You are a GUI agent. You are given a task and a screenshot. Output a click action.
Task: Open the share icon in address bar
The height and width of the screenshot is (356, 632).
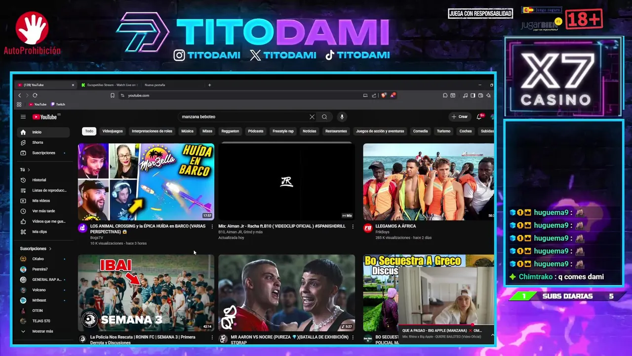pyautogui.click(x=374, y=95)
